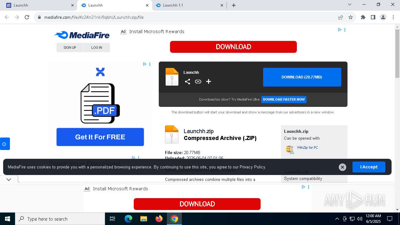Click the volume icon in system tray
The width and height of the screenshot is (400, 225).
pyautogui.click(x=359, y=219)
